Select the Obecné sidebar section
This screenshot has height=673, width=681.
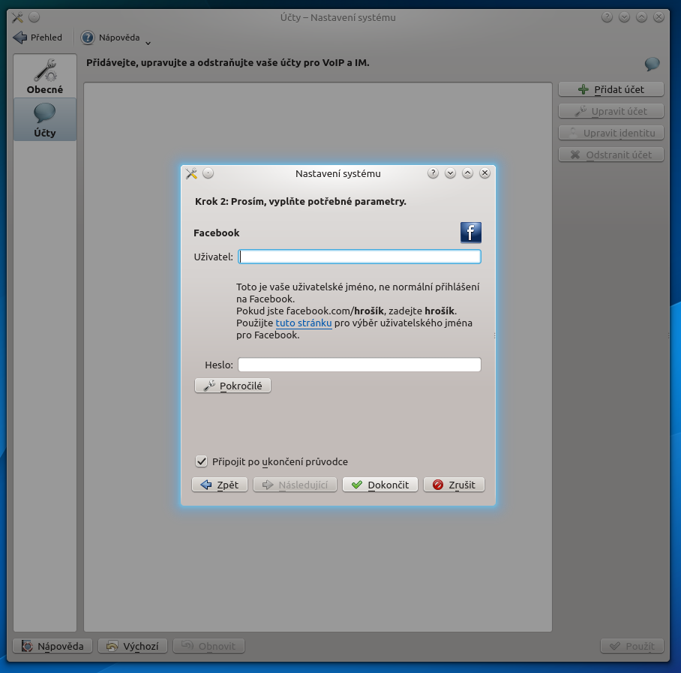[45, 77]
